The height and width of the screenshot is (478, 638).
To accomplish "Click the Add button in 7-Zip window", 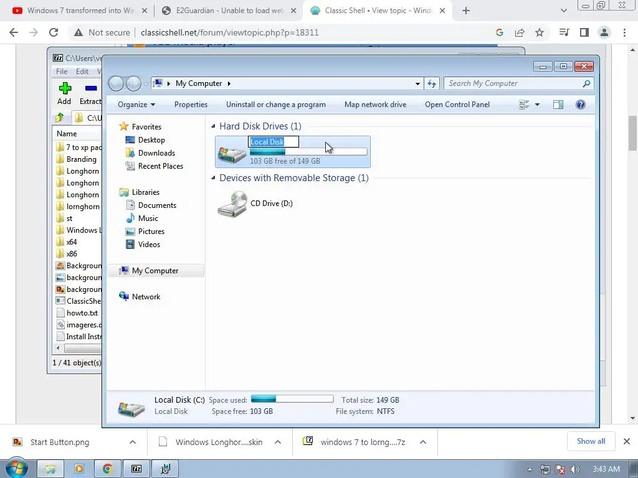I will (x=64, y=93).
